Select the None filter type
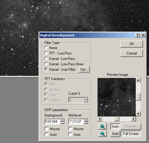The height and width of the screenshot is (143, 149). tap(51, 48)
